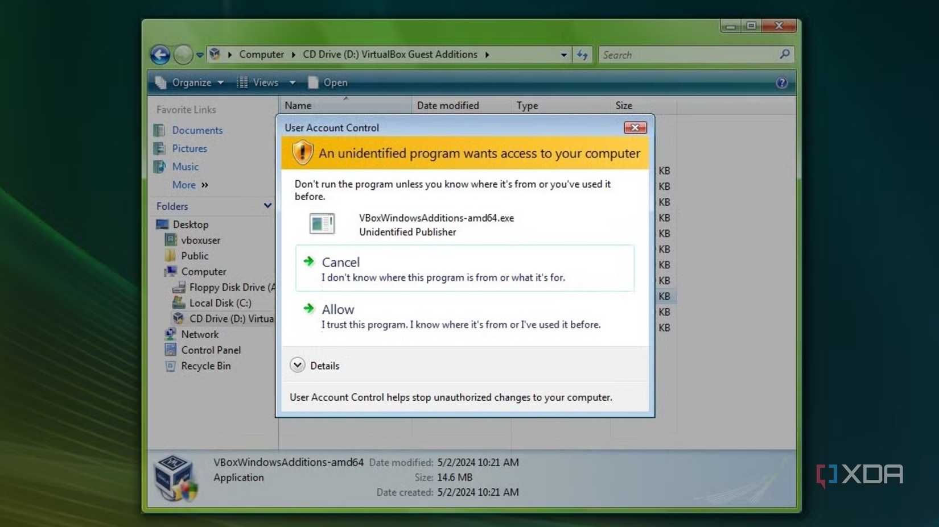Click inside the Search input field
The image size is (939, 527).
click(x=683, y=55)
